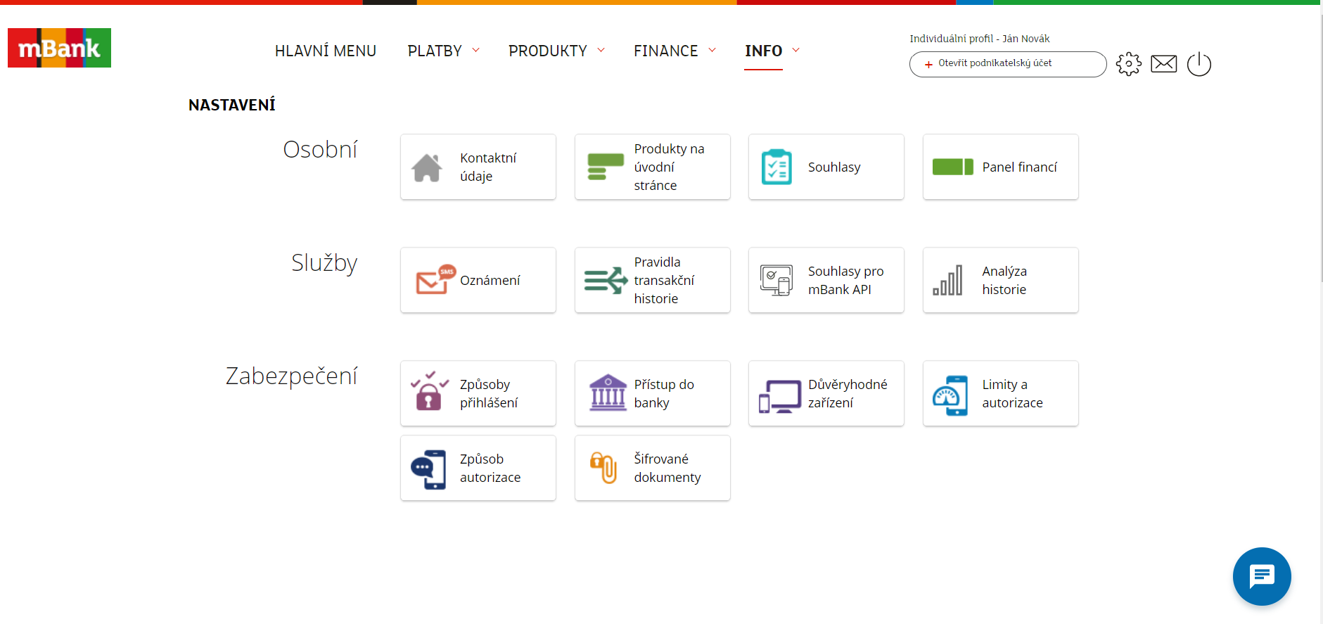
Task: Click the mBank logo
Action: click(x=59, y=48)
